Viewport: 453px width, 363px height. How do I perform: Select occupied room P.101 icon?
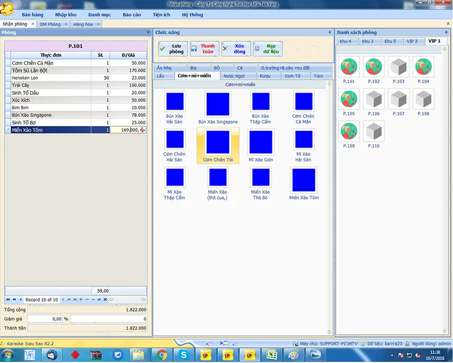click(x=349, y=68)
